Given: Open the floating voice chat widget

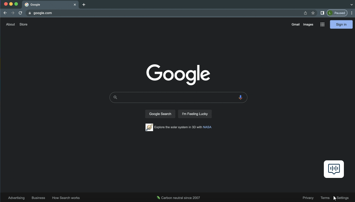Looking at the screenshot, I should 334,169.
